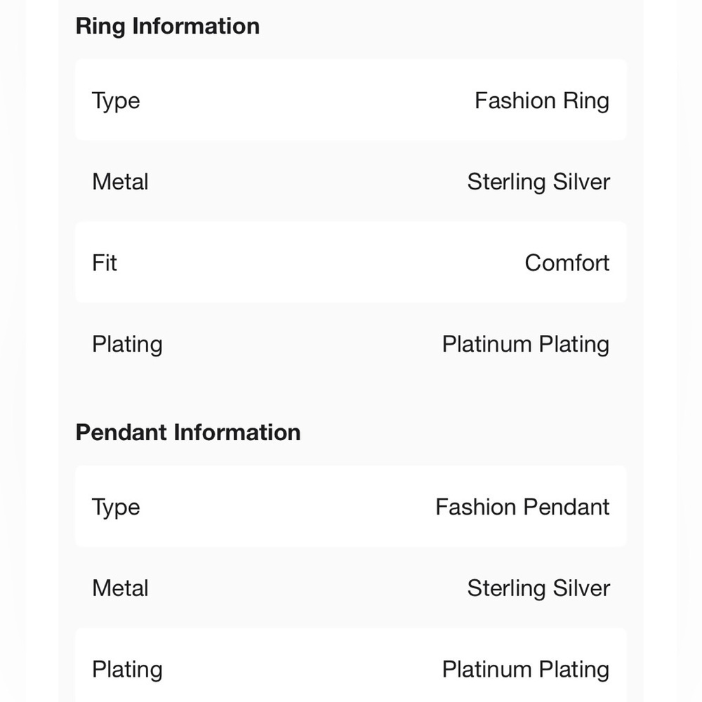Select ring Platinum Plating value
The height and width of the screenshot is (702, 702).
pyautogui.click(x=526, y=345)
